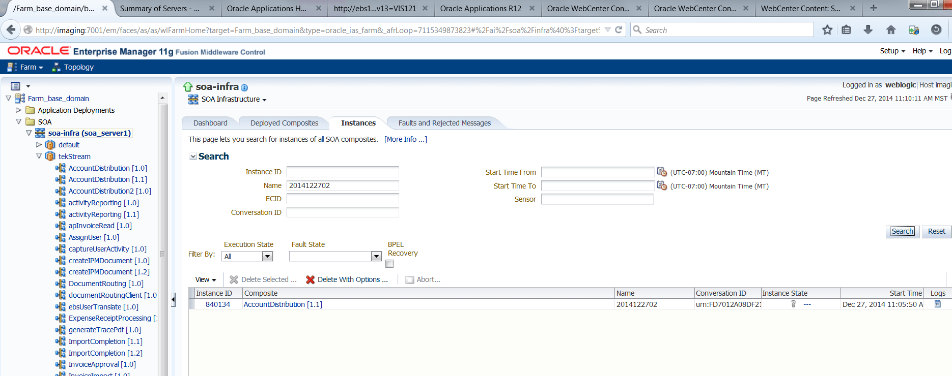The width and height of the screenshot is (952, 376).
Task: Click into the Instance ID field
Action: click(343, 172)
